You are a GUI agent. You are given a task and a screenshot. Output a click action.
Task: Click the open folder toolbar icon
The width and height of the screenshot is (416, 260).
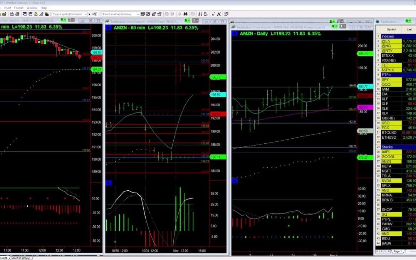point(4,14)
